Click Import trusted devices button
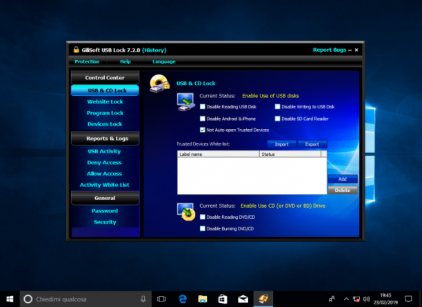422x307 pixels. (281, 144)
